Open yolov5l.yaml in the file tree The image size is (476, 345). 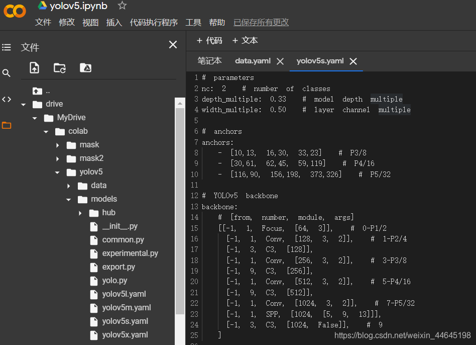124,294
